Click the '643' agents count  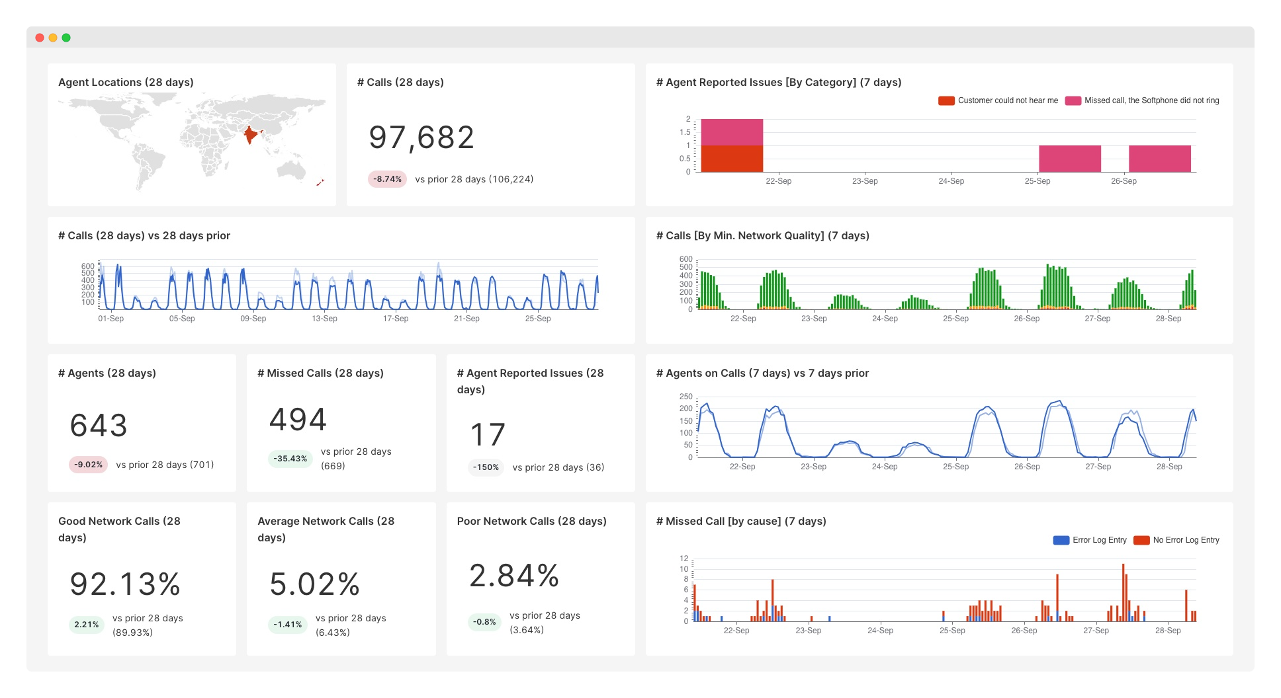99,425
